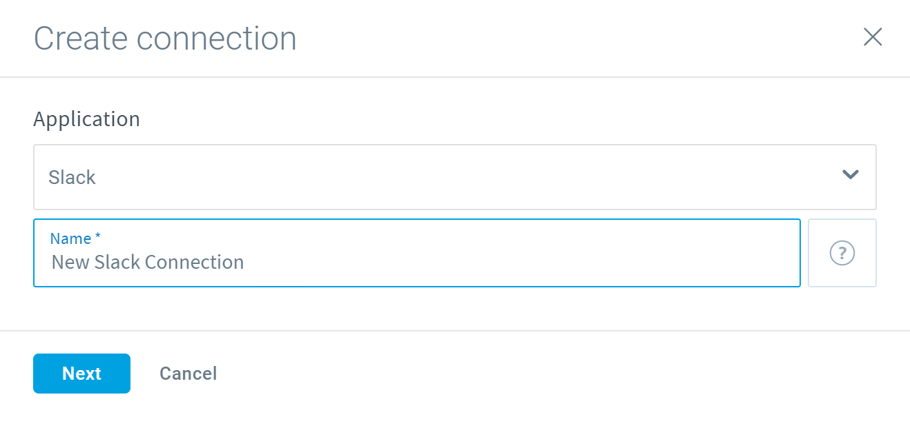Click the downward arrow beside Slack
This screenshot has height=439, width=910.
(x=850, y=174)
